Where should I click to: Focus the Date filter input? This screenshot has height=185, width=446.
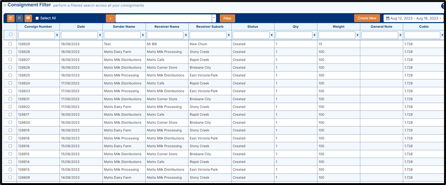[80, 35]
